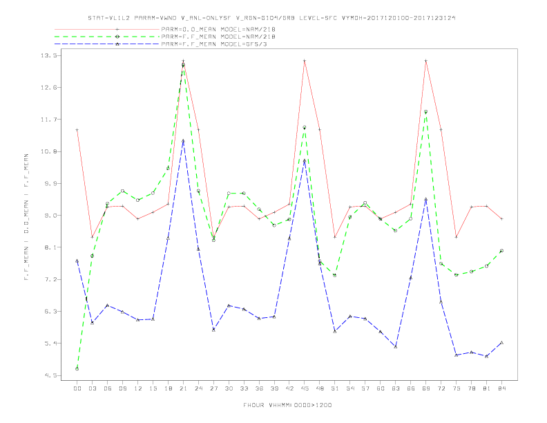
Task: Click x-axis tick label 75
Action: [457, 388]
